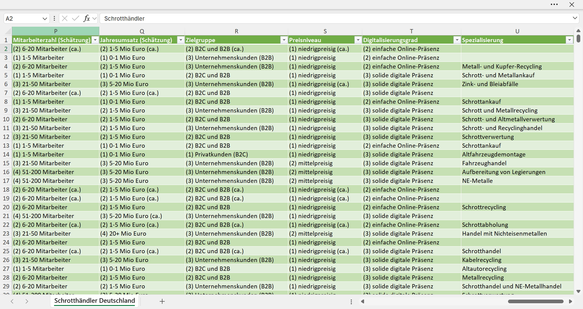583x309 pixels.
Task: Click the insert function fx icon
Action: pyautogui.click(x=87, y=18)
